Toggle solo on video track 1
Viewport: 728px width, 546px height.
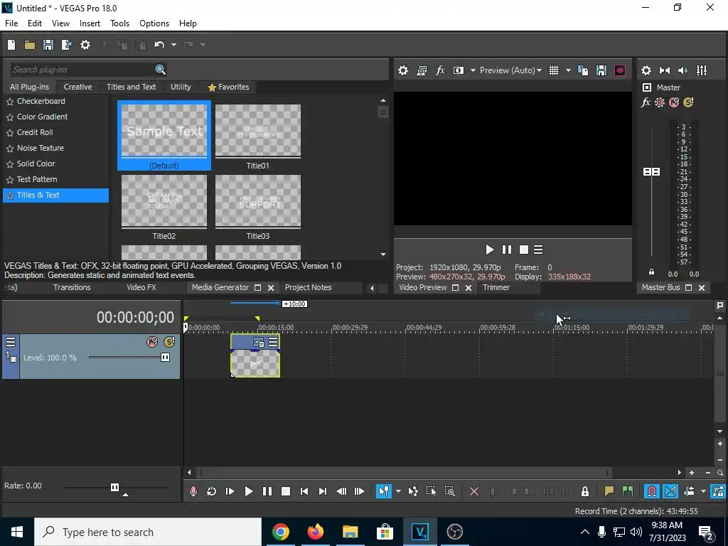[x=169, y=342]
